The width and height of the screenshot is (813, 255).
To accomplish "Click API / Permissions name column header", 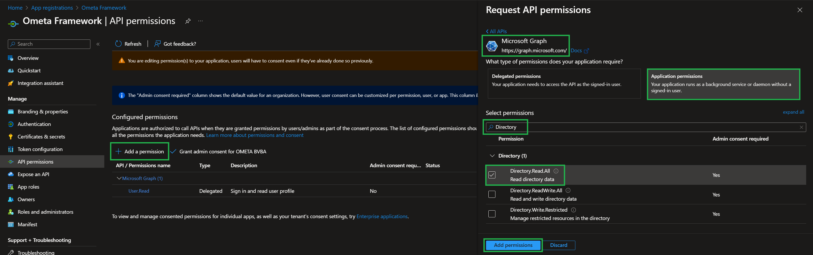I will pos(143,166).
